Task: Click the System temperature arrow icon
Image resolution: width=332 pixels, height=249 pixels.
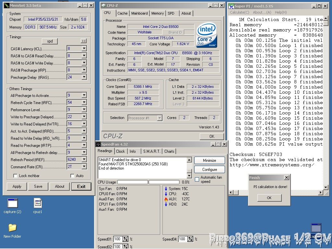Action: click(x=166, y=189)
